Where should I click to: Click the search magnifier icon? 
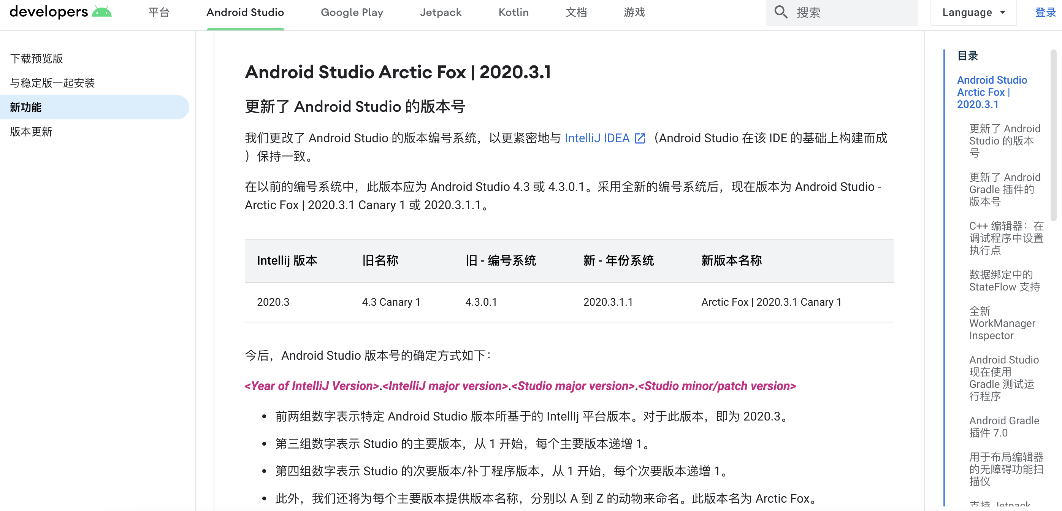coord(781,13)
